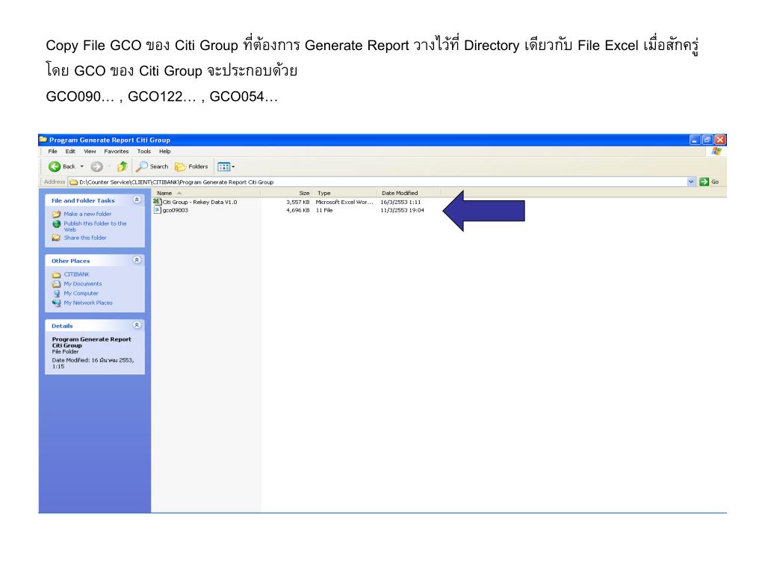Open the Views icon menu
765x574 pixels.
point(223,167)
